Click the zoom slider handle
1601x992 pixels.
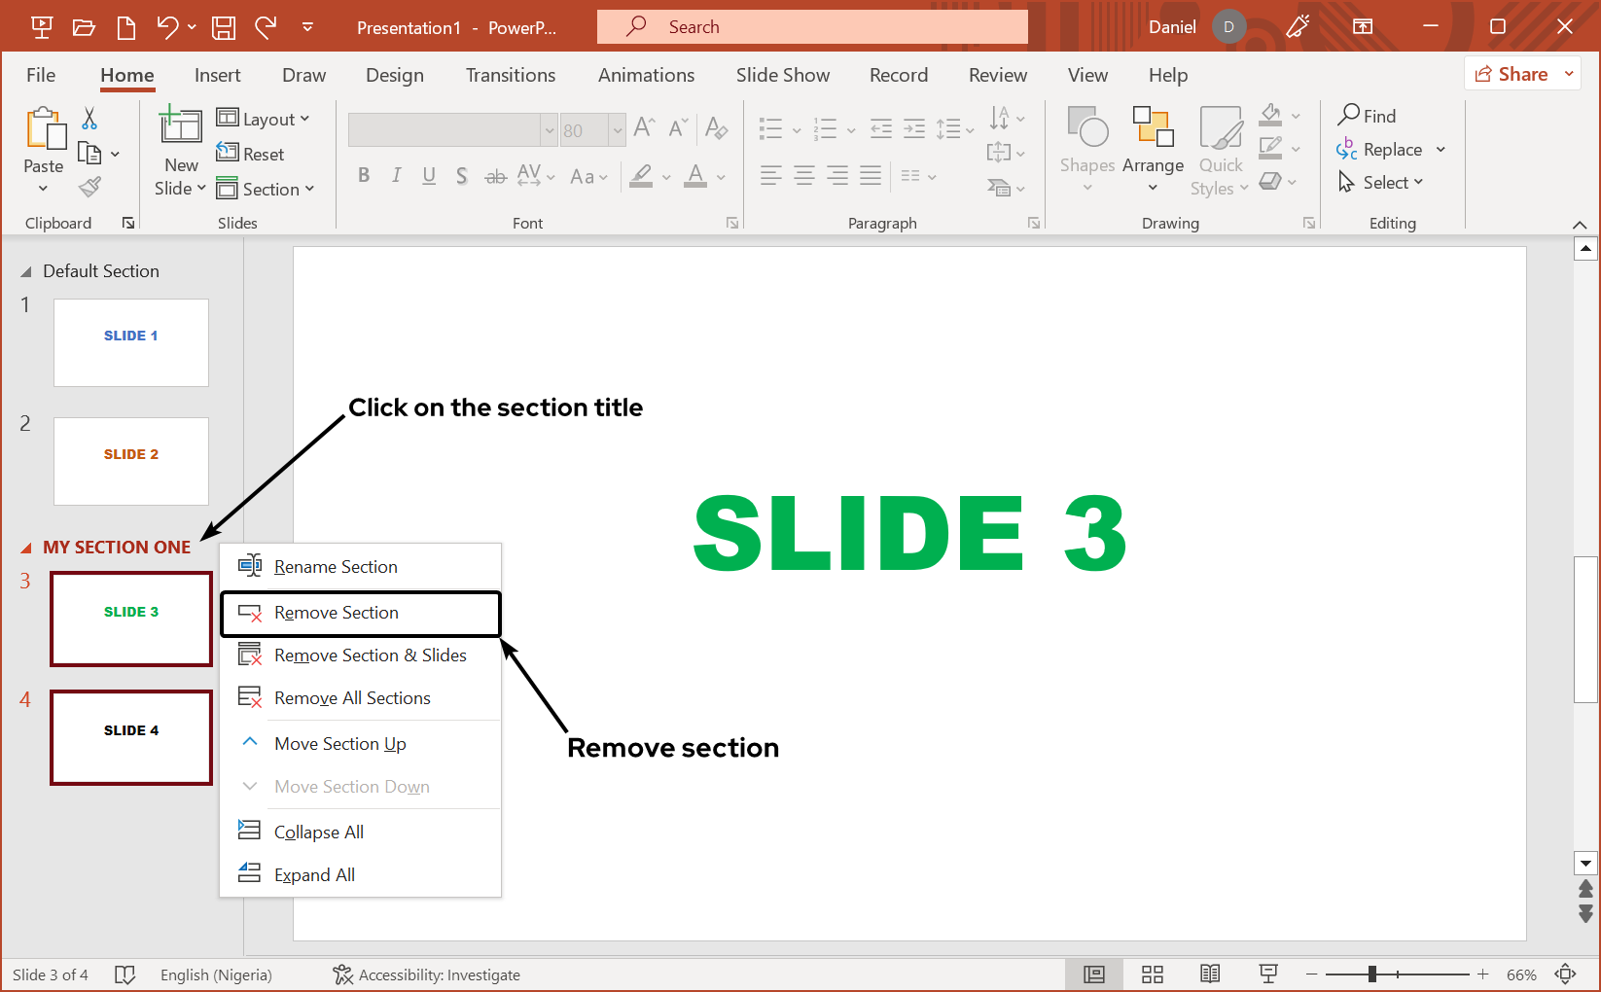pos(1371,974)
